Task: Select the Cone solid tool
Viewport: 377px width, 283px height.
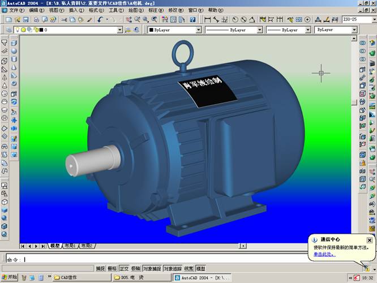Action: pyautogui.click(x=14, y=67)
